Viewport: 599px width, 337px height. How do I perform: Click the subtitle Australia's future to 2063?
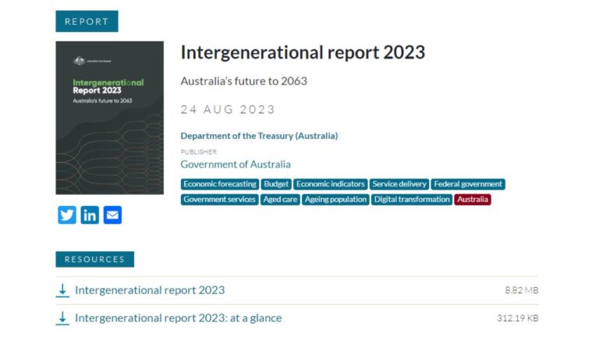pyautogui.click(x=243, y=81)
